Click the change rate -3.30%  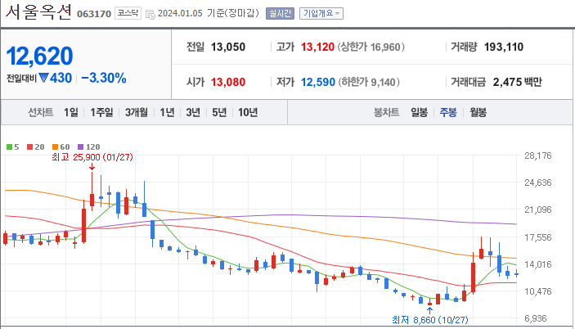(x=104, y=78)
